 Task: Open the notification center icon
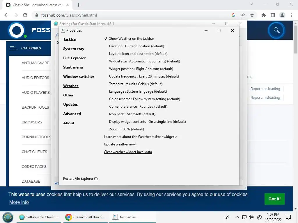288,217
